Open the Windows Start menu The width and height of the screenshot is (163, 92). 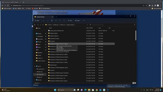55,90
